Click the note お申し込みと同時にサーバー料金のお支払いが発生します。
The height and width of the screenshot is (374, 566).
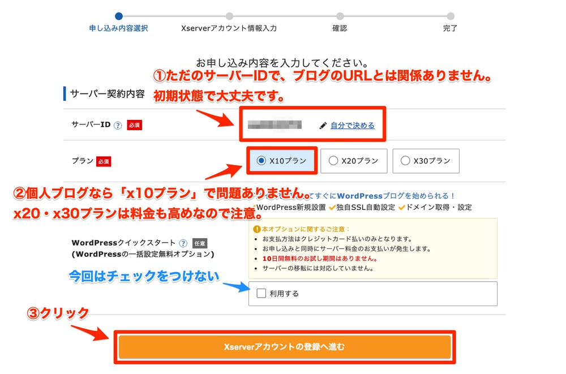(x=346, y=249)
